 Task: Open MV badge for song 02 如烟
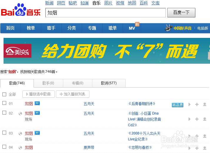tap(37, 113)
